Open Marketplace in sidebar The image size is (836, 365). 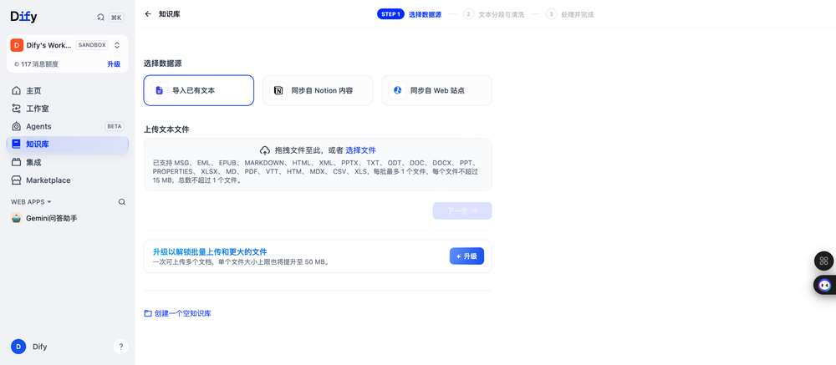tap(67, 180)
